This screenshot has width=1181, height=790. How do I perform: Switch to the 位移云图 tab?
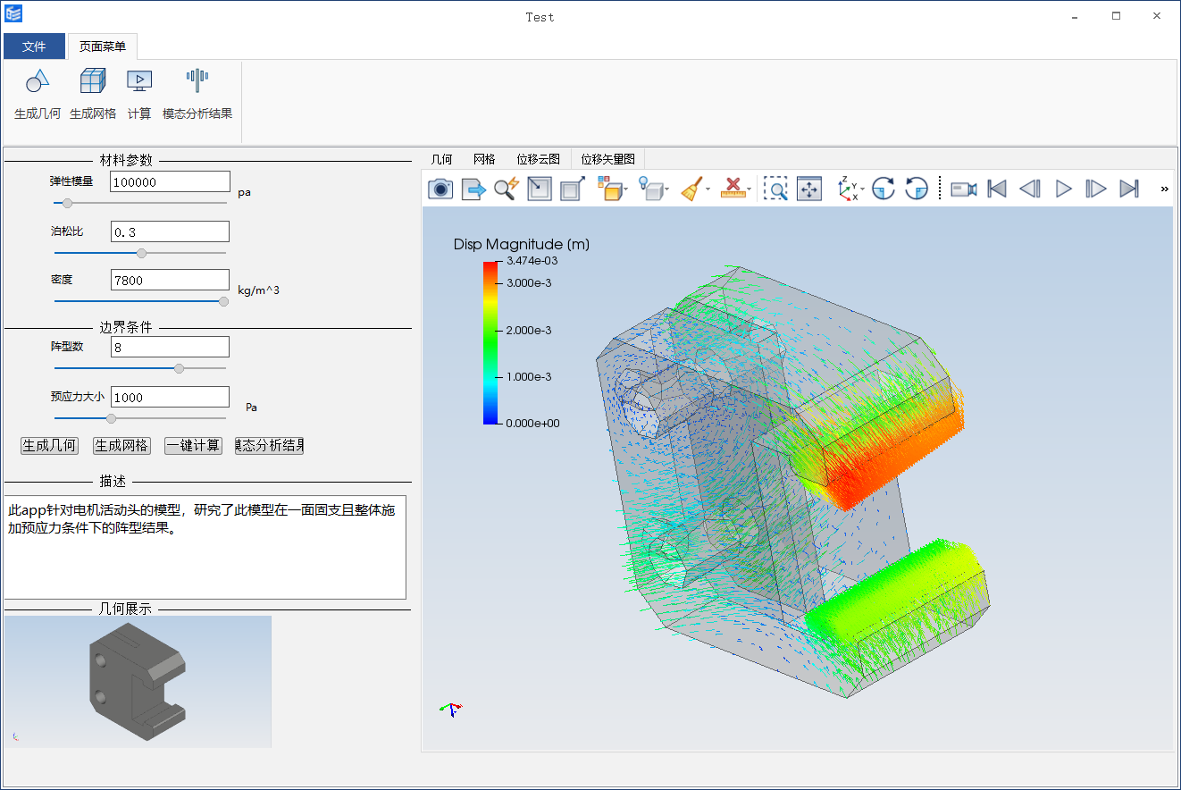[x=539, y=159]
